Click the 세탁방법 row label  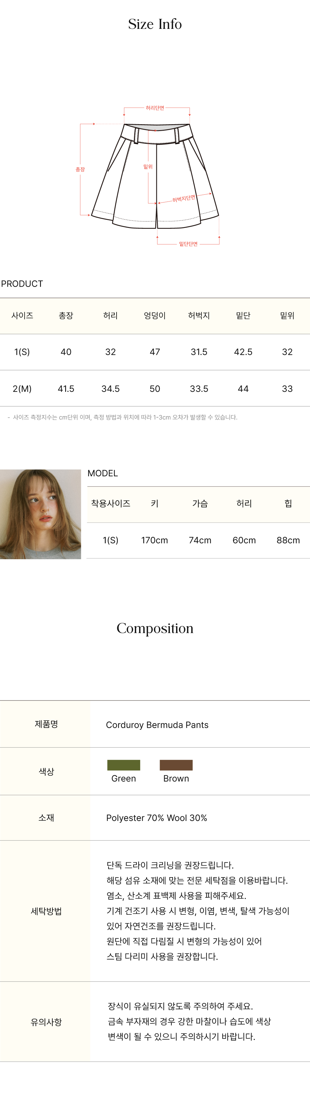click(x=46, y=911)
